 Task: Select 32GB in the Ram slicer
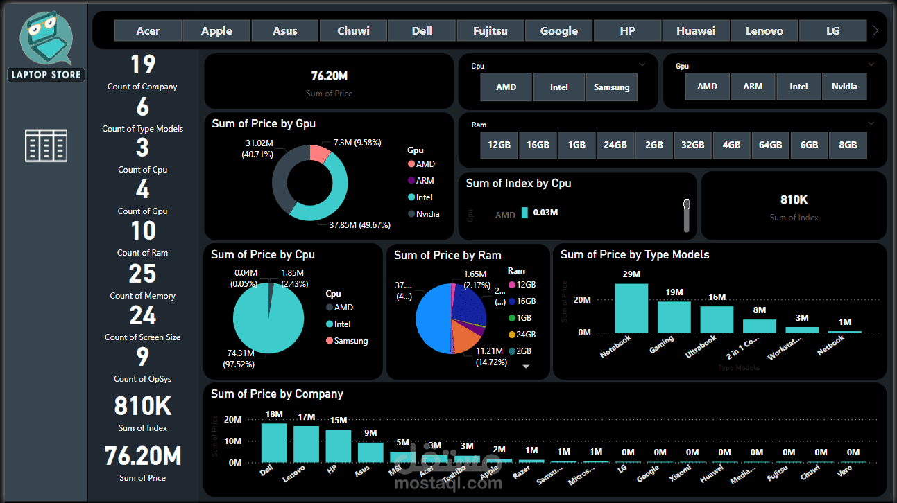693,145
